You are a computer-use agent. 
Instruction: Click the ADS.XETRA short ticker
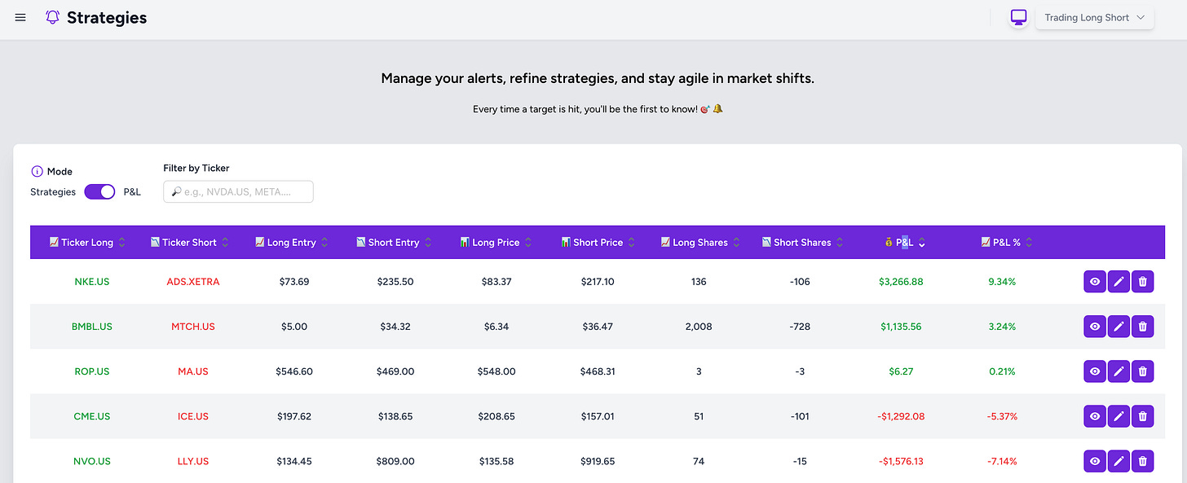[x=193, y=282]
